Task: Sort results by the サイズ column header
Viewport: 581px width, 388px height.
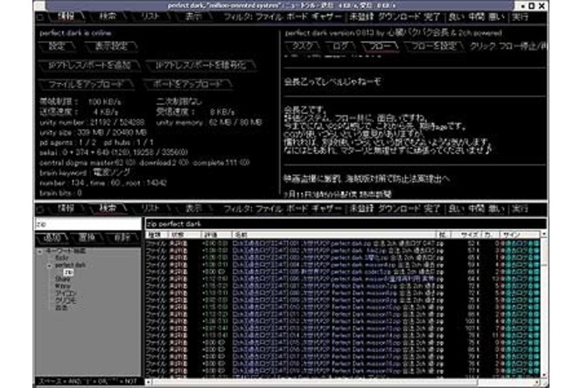Action: pos(496,235)
